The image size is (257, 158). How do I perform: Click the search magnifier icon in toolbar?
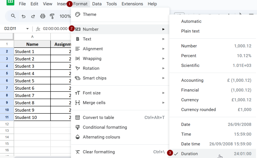(13, 16)
